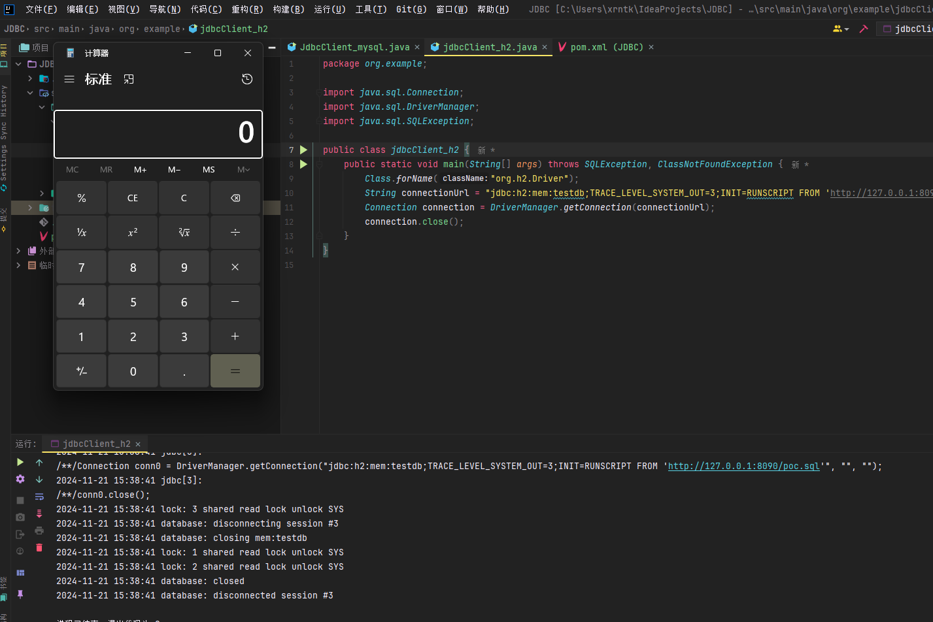Click the stop process square icon
Viewport: 933px width, 622px height.
(20, 500)
